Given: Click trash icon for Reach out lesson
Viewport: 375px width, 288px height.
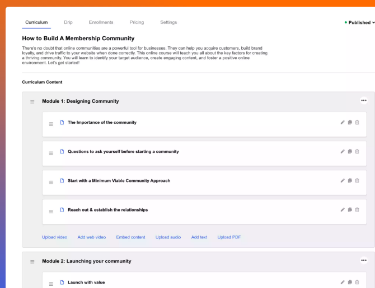Looking at the screenshot, I should coord(357,210).
